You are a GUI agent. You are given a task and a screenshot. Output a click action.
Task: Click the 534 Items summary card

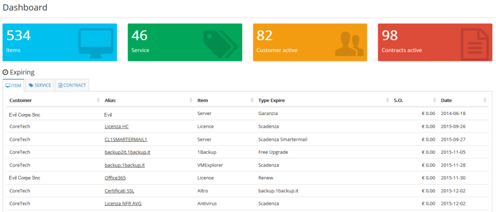[x=60, y=42]
